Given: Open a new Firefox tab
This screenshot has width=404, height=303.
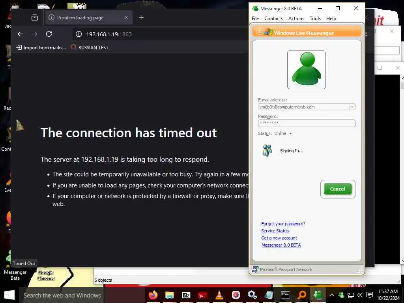Looking at the screenshot, I should click(x=141, y=17).
